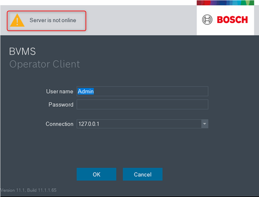
Task: Click the Password label
Action: (x=61, y=104)
